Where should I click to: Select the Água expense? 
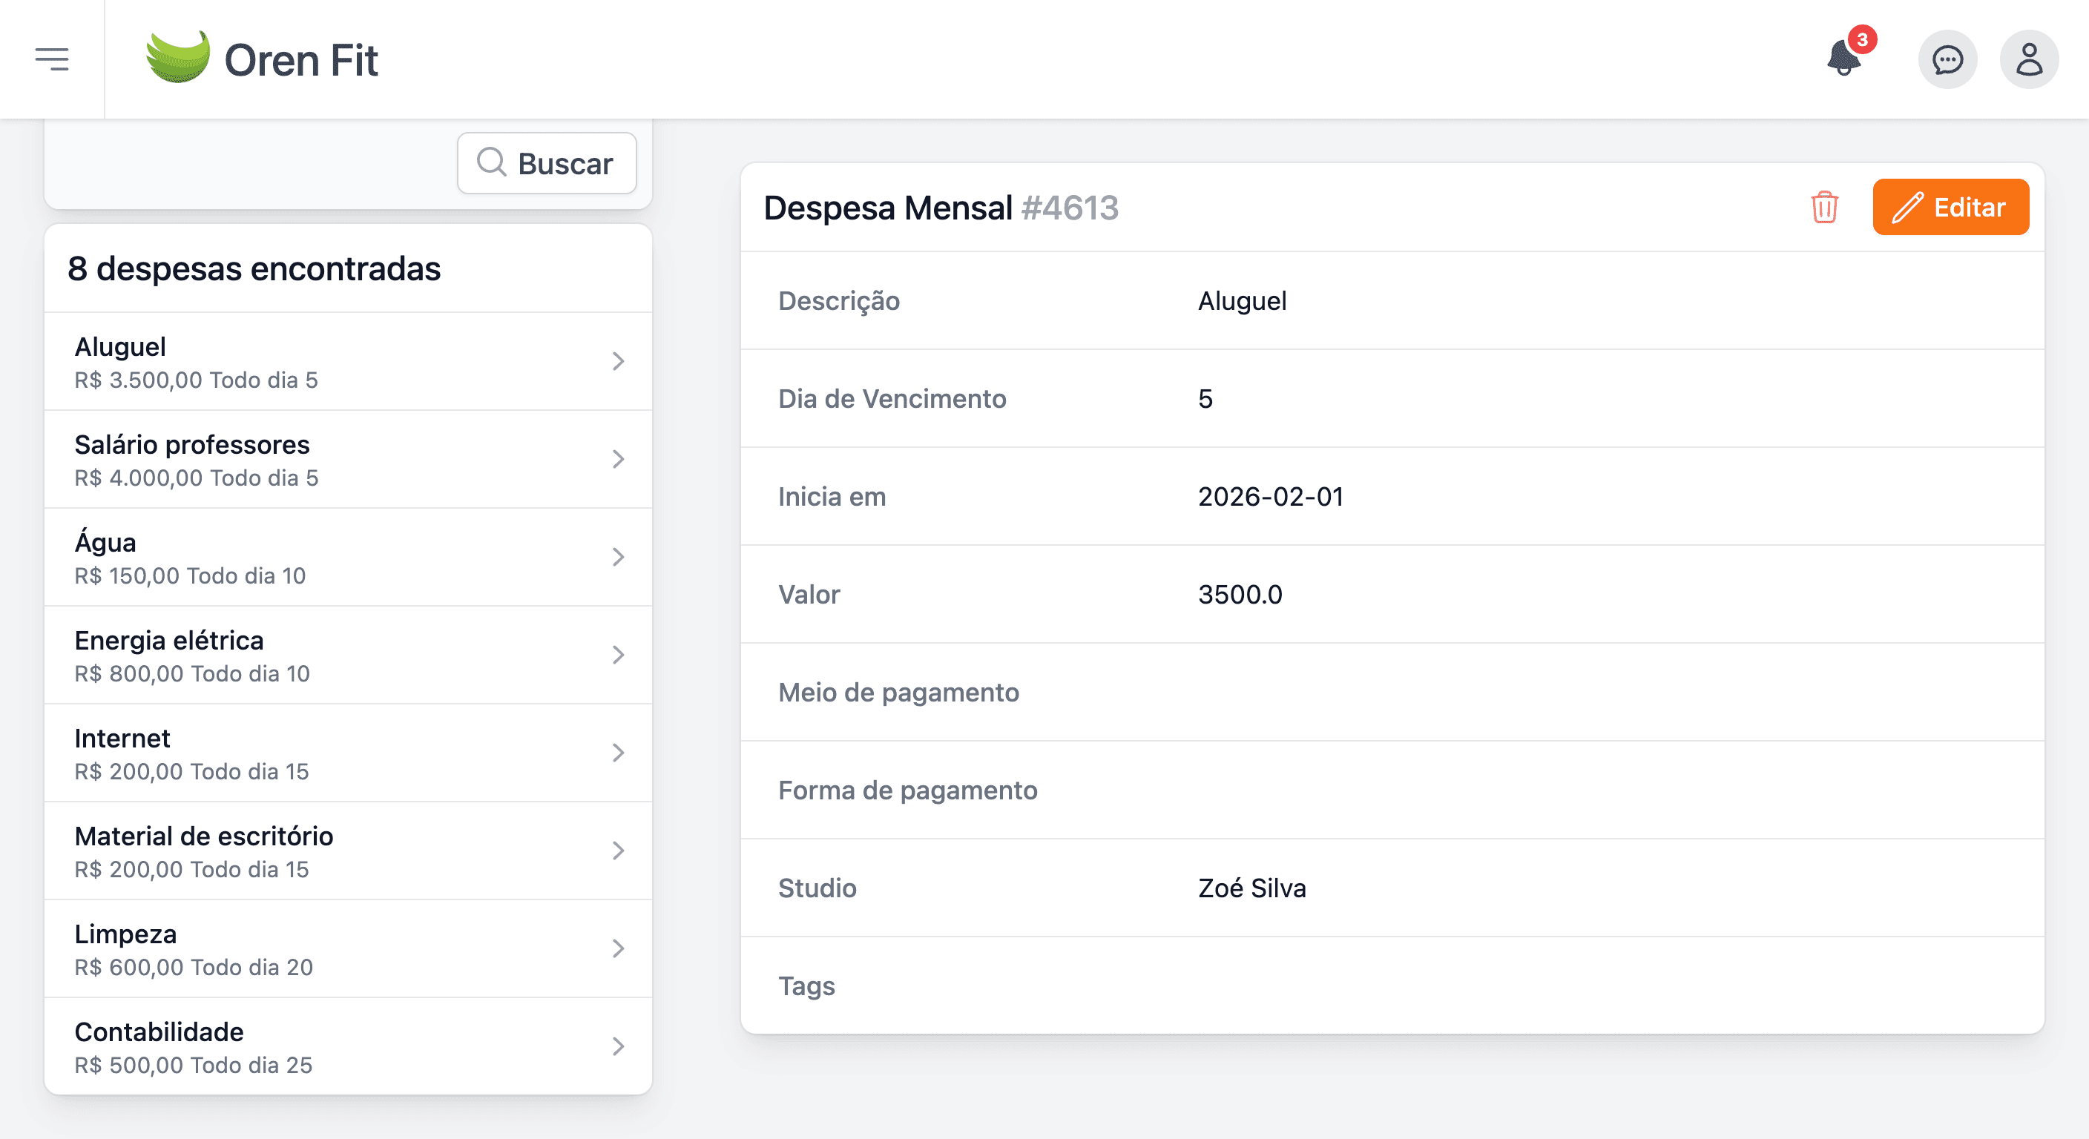click(348, 557)
